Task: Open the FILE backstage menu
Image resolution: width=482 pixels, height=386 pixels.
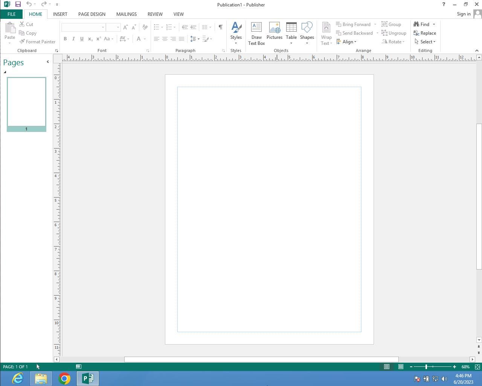Action: tap(11, 14)
